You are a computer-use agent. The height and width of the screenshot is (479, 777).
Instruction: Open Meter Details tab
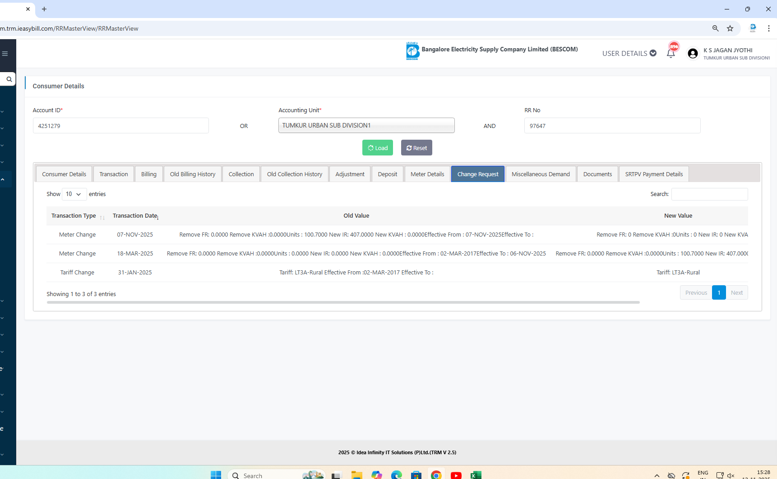click(427, 174)
